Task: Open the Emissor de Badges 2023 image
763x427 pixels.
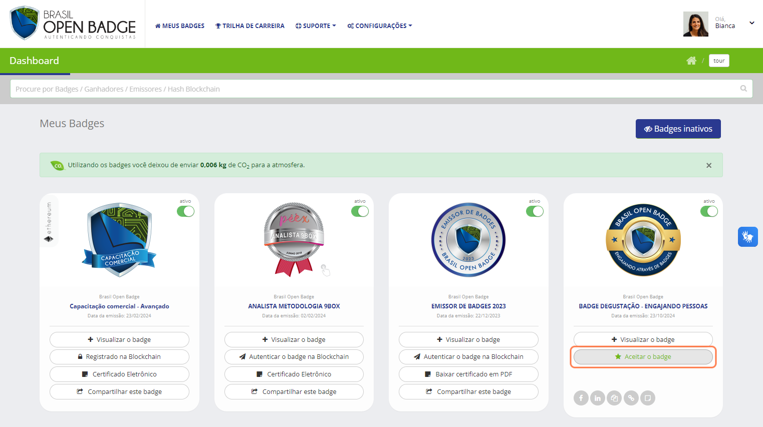Action: (x=468, y=240)
